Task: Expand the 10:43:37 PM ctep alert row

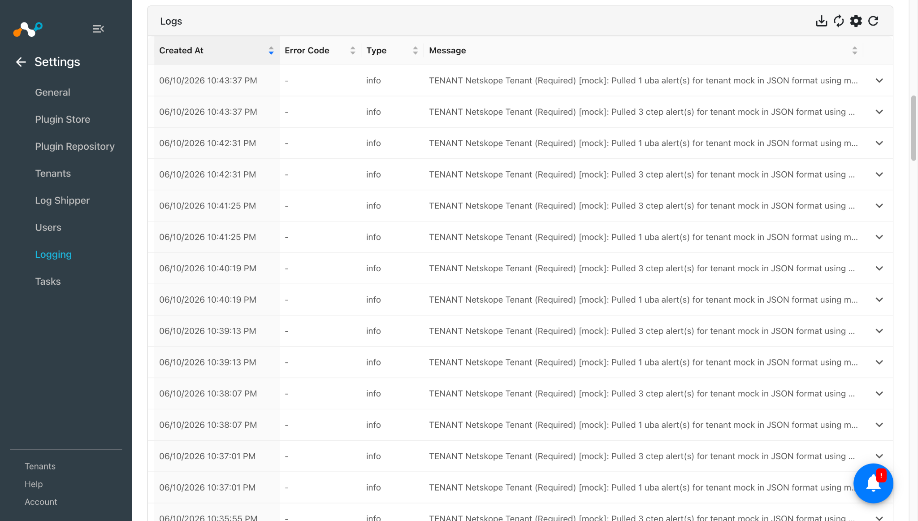Action: [879, 112]
